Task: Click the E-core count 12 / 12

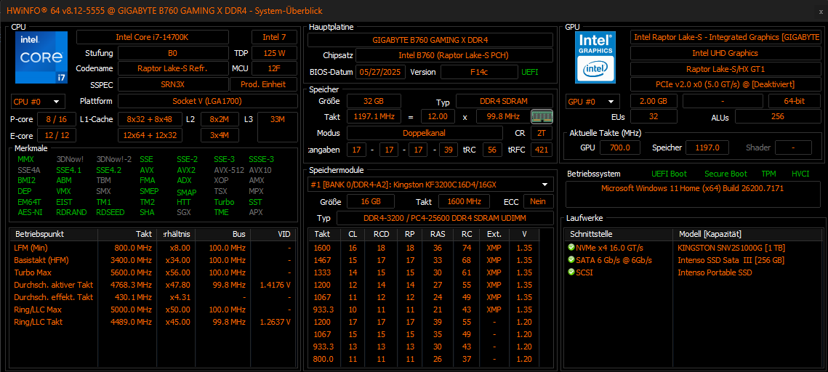Action: [57, 136]
